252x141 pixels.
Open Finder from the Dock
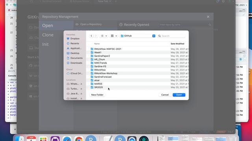tap(20, 139)
